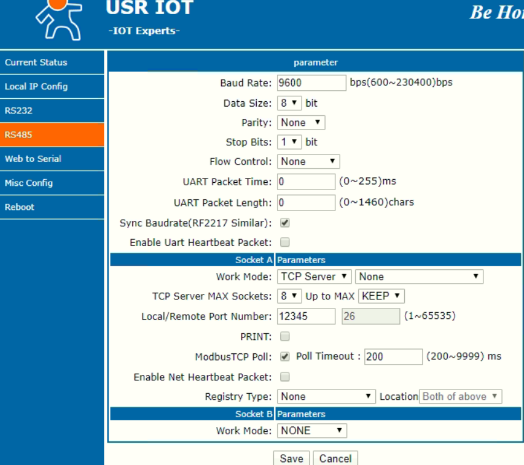Click the USR IOT running-man logo

[x=60, y=20]
